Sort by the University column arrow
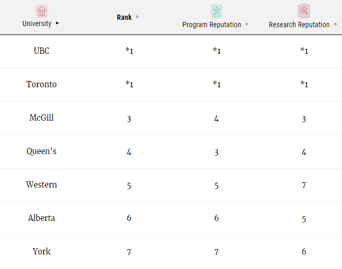This screenshot has width=342, height=269. click(57, 23)
